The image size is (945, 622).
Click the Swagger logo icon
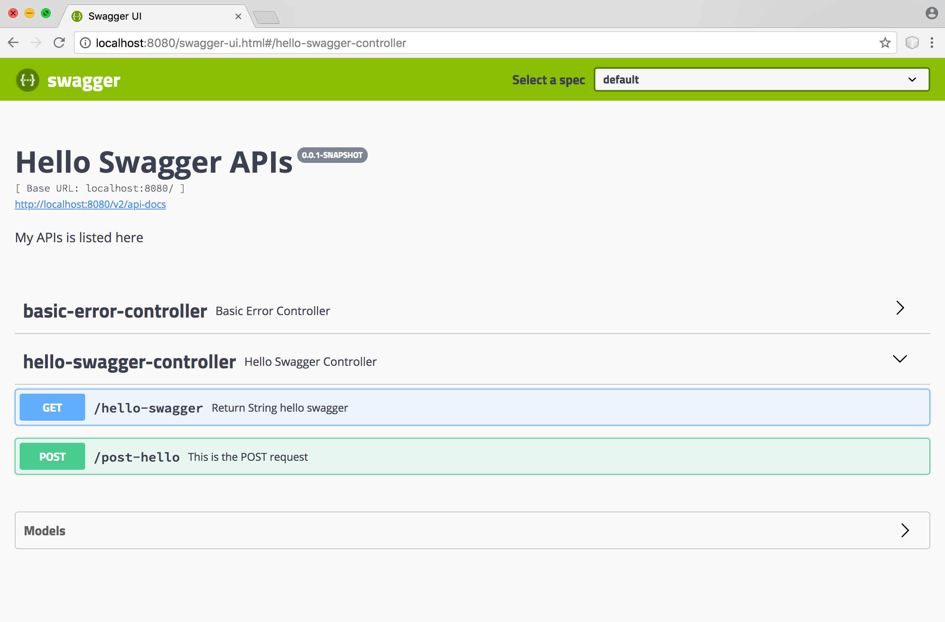pyautogui.click(x=27, y=80)
